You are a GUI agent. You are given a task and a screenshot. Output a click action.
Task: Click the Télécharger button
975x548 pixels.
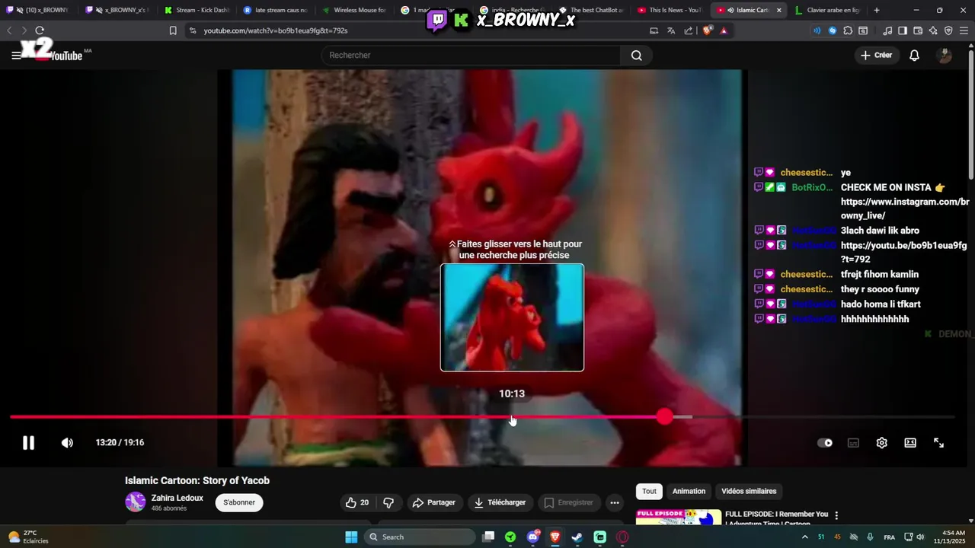pyautogui.click(x=500, y=502)
